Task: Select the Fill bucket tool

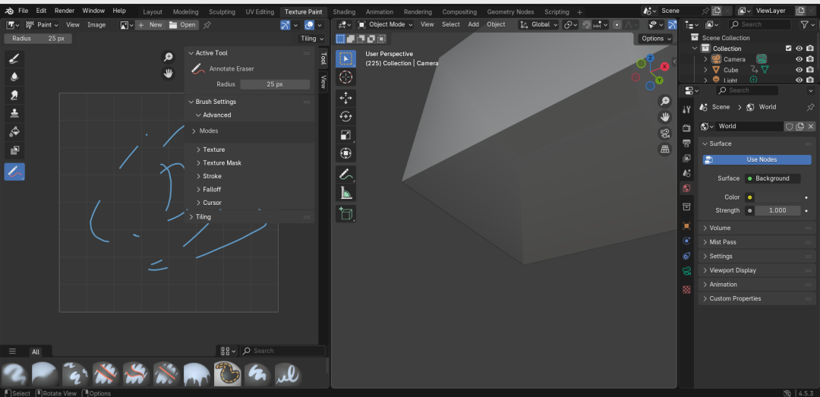Action: [14, 132]
